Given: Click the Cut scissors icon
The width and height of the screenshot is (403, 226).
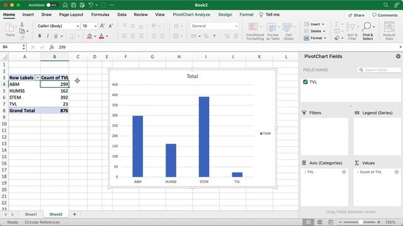Looking at the screenshot, I should coord(22,24).
